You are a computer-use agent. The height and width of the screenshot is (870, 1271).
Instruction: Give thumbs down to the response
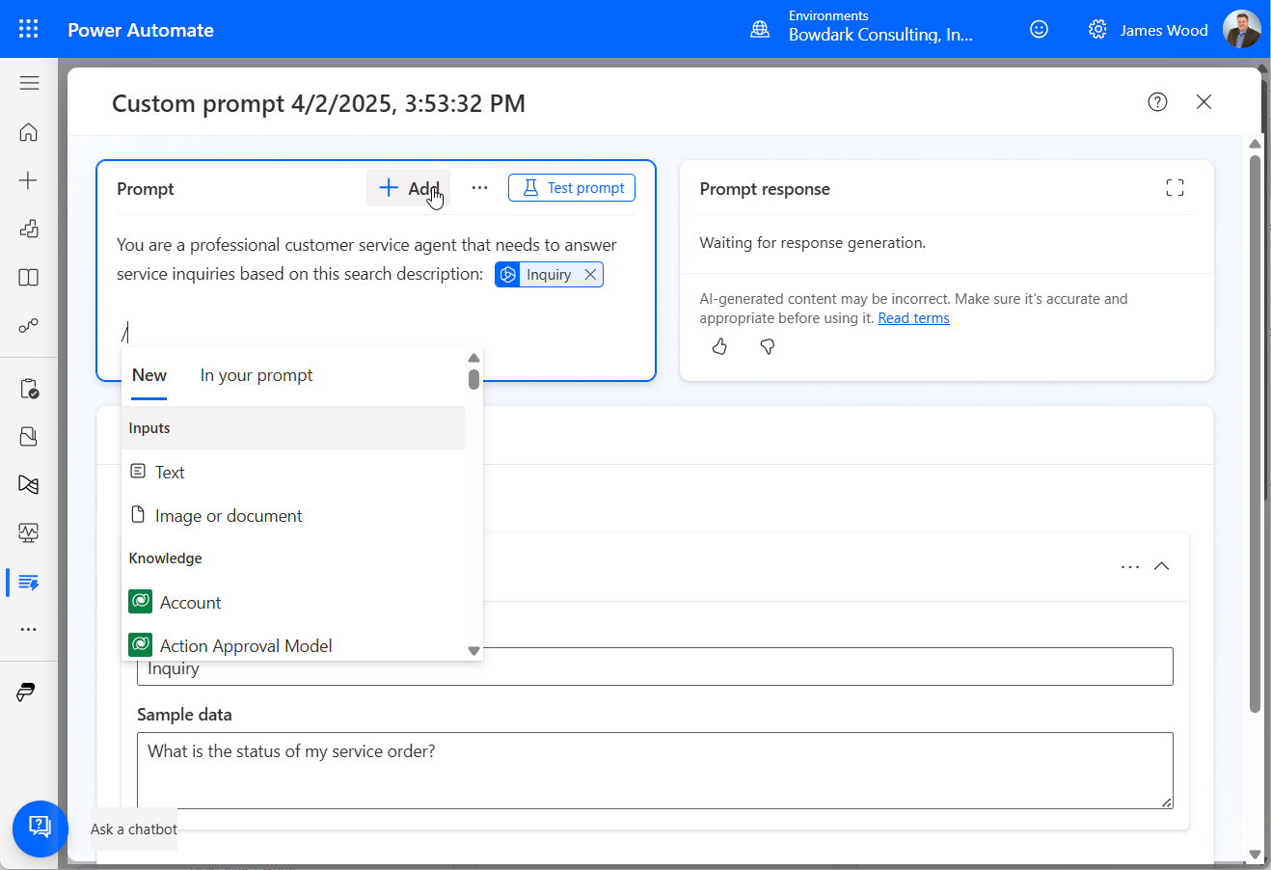tap(768, 346)
